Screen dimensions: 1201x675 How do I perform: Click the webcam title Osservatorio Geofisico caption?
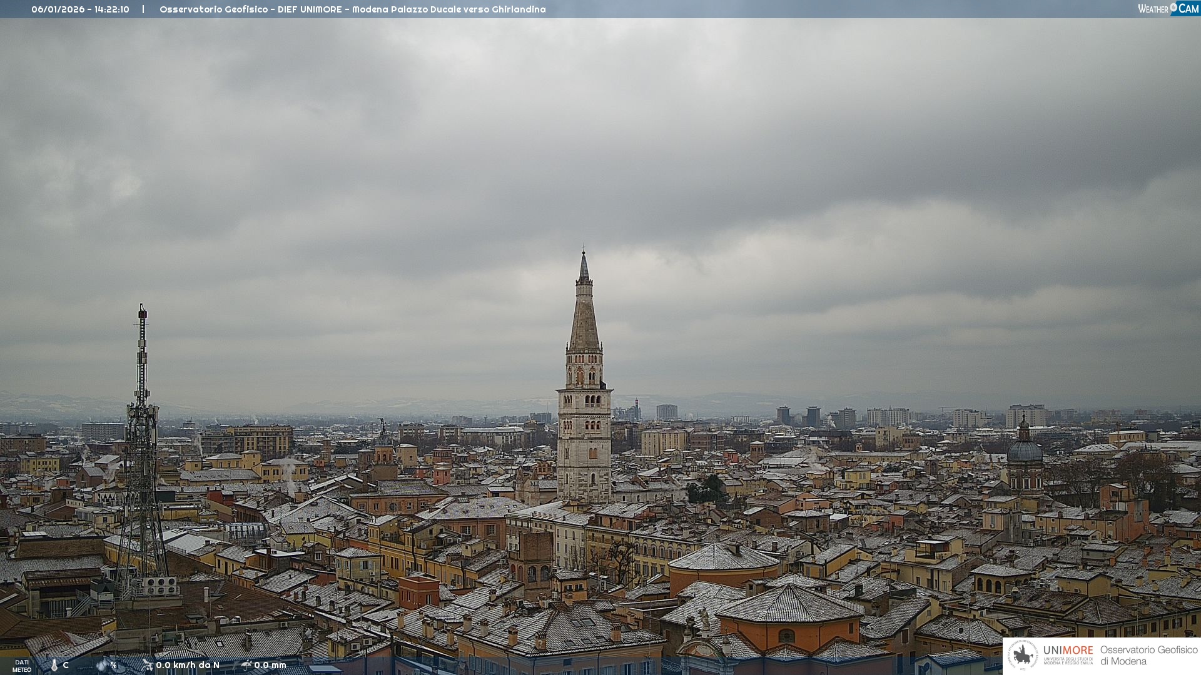pos(352,9)
